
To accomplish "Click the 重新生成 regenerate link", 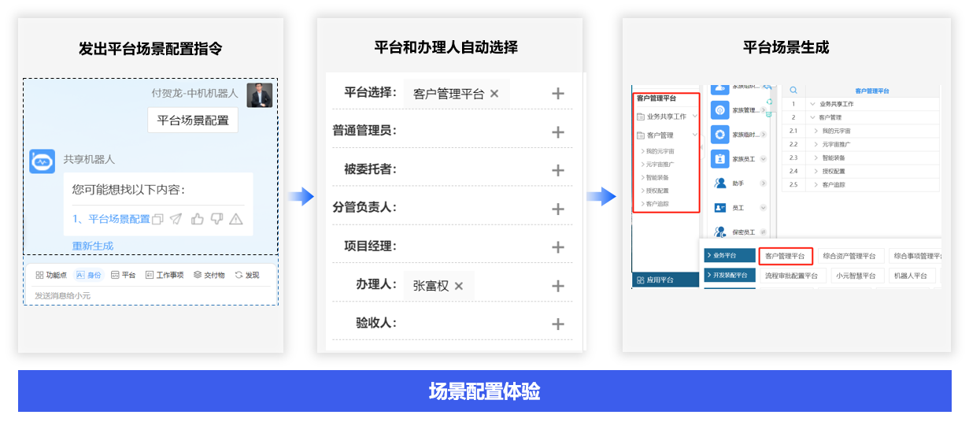I will click(93, 246).
